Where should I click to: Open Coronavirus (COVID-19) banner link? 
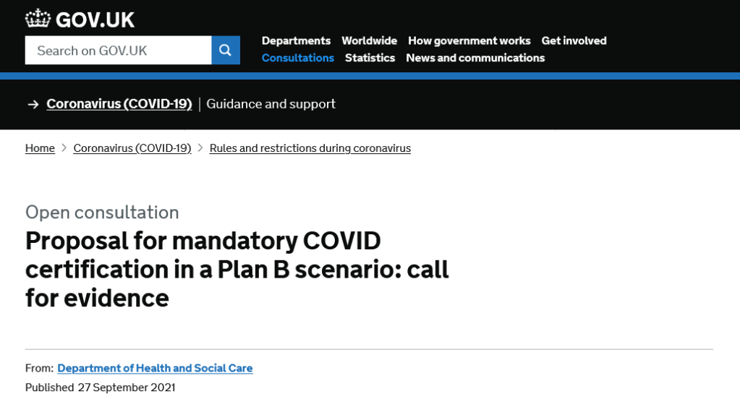[x=119, y=104]
